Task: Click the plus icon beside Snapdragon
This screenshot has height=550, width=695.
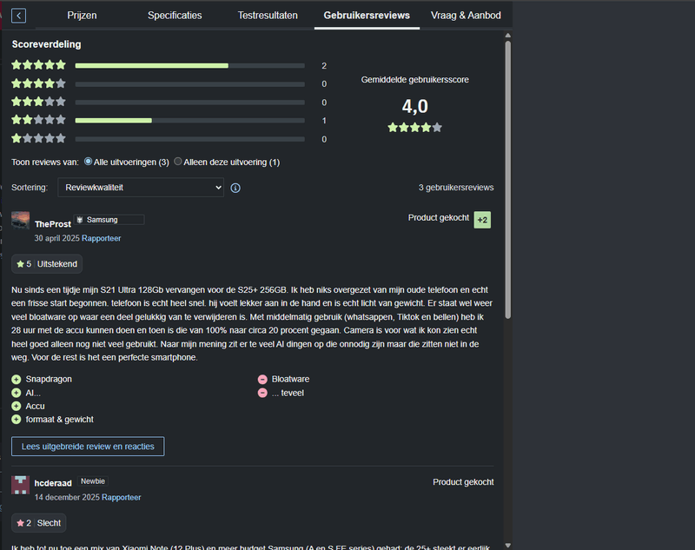Action: click(17, 380)
